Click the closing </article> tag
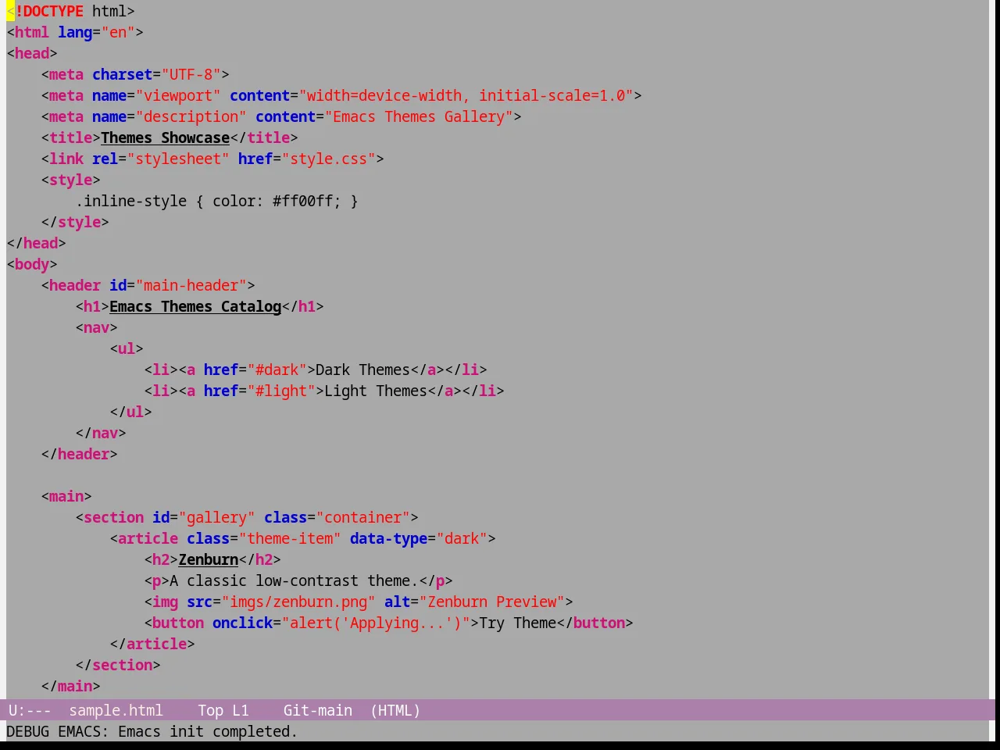This screenshot has height=750, width=1000. 152,644
